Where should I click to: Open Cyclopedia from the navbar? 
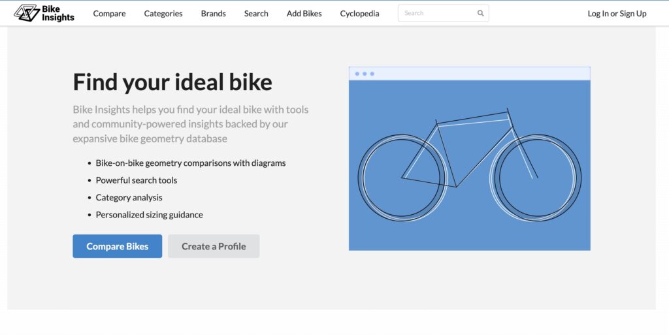(x=359, y=13)
